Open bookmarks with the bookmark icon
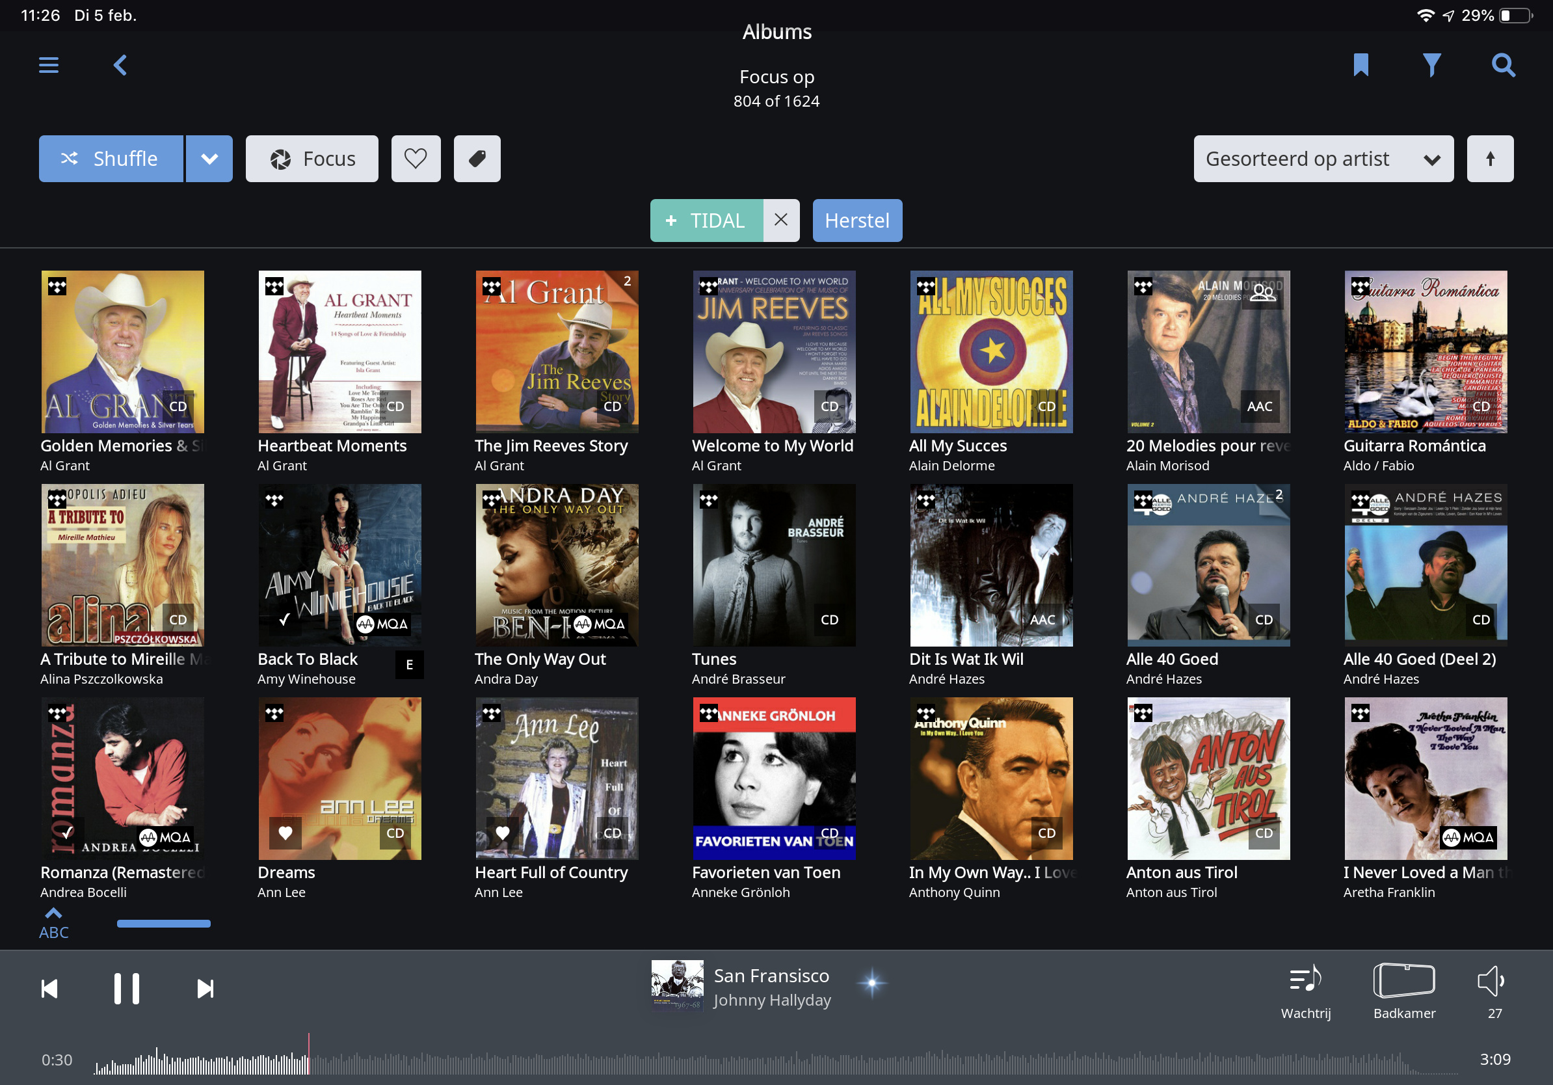Screen dimensions: 1553x1085 coord(1361,65)
